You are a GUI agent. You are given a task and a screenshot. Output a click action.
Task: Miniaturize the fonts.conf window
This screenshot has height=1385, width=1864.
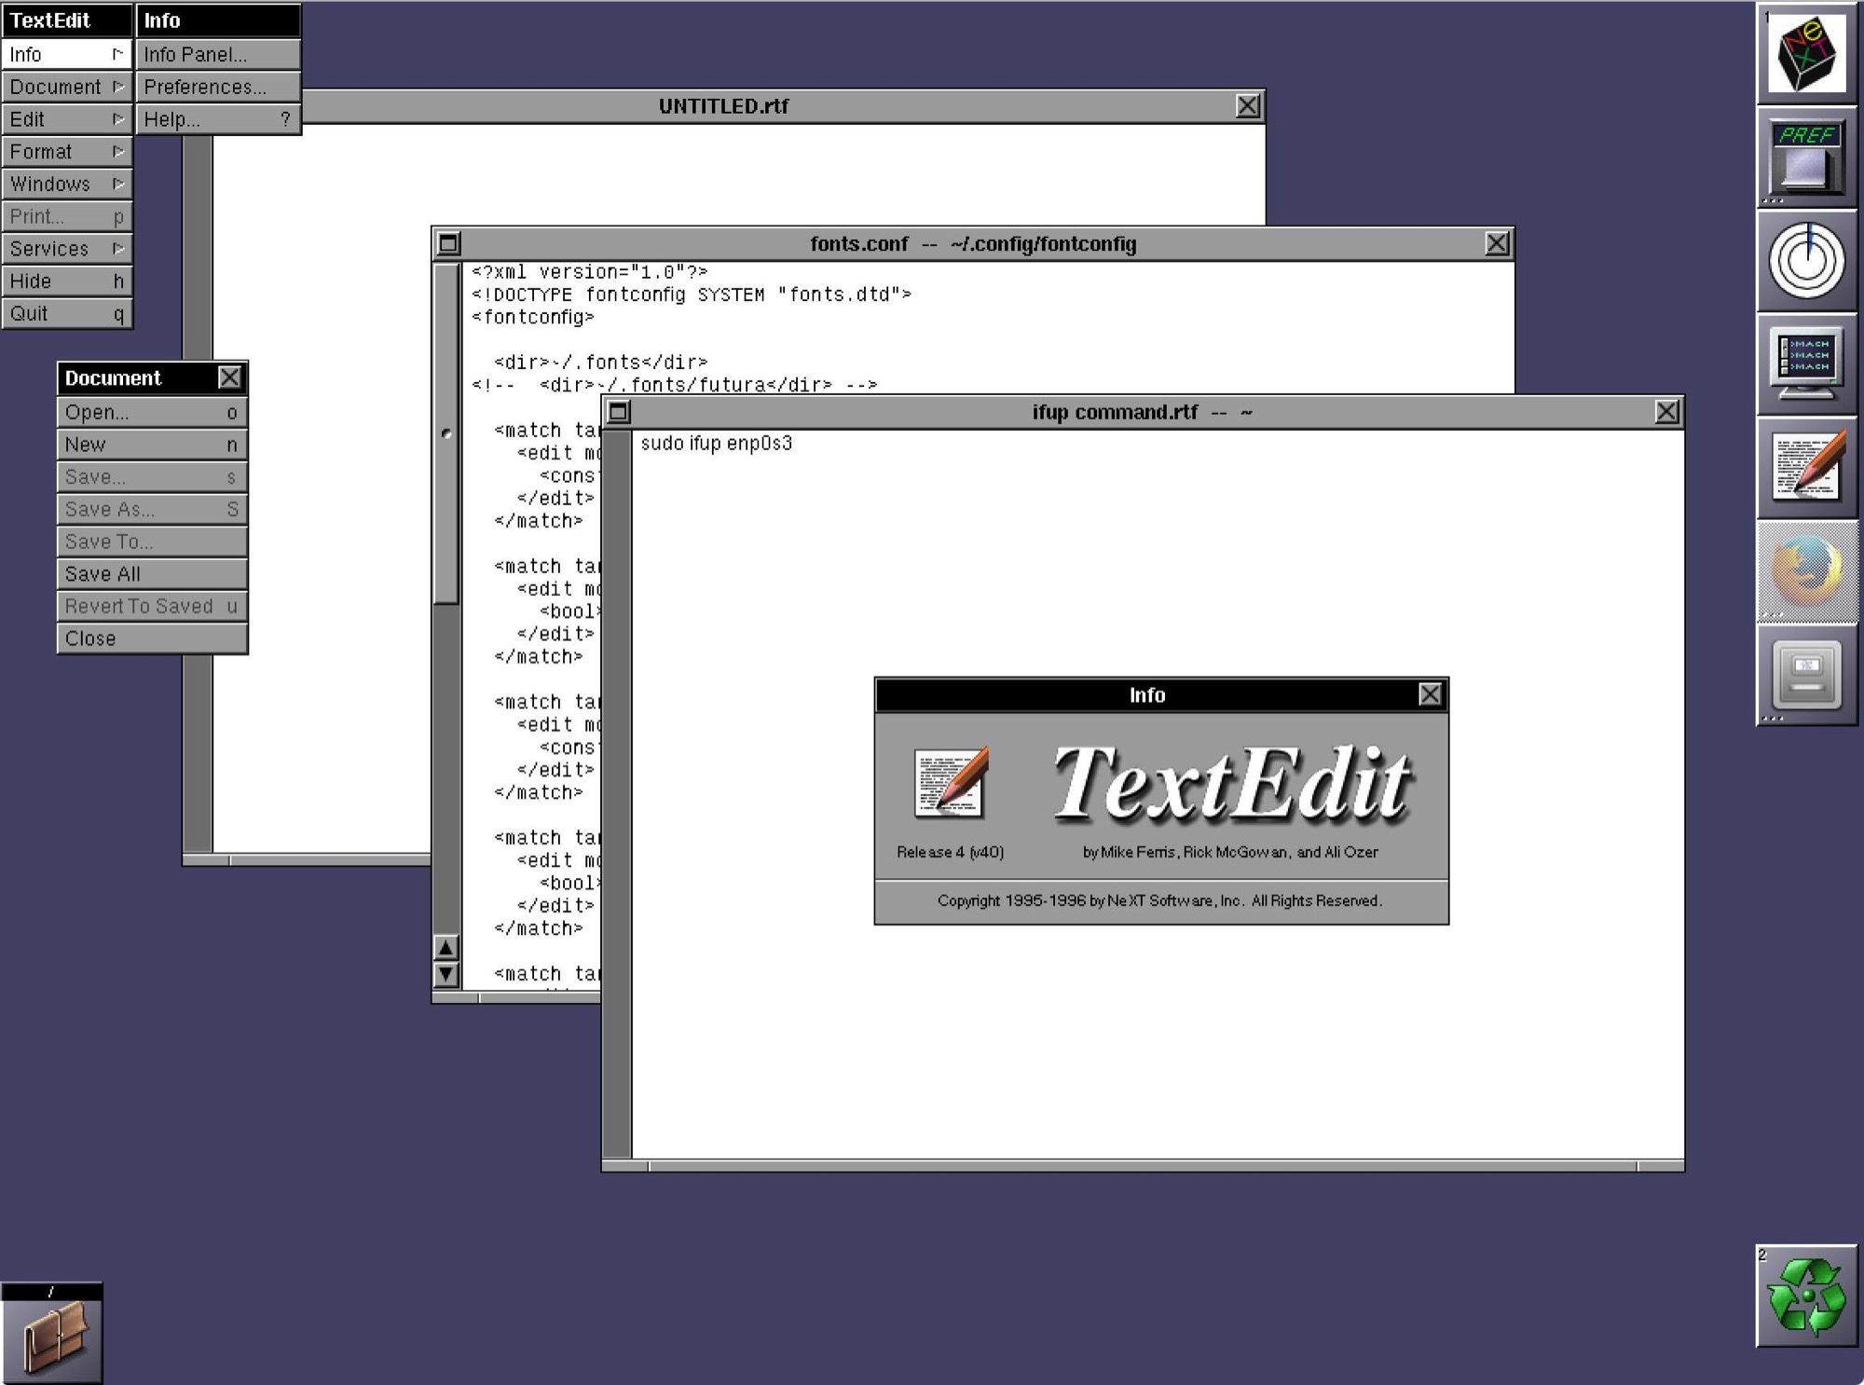448,244
